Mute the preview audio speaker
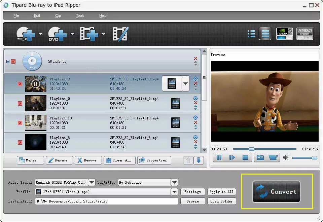This screenshot has width=323, height=222. tap(286, 158)
